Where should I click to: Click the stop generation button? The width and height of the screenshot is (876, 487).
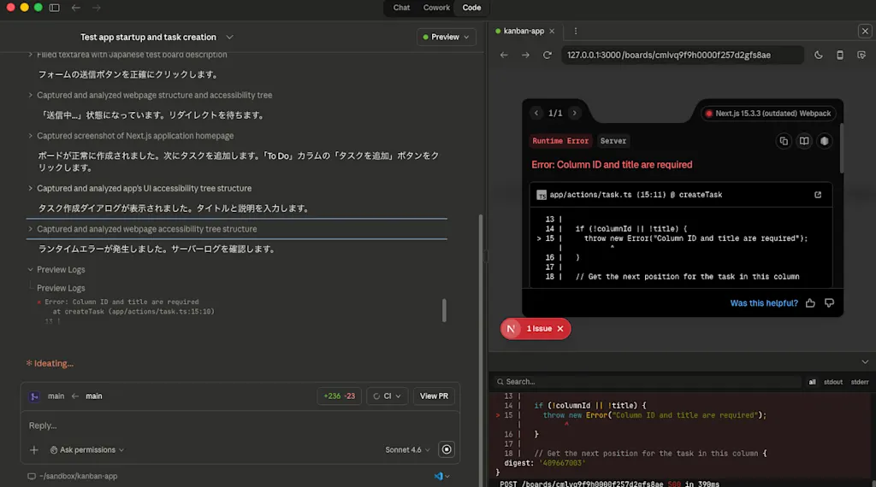pyautogui.click(x=447, y=449)
